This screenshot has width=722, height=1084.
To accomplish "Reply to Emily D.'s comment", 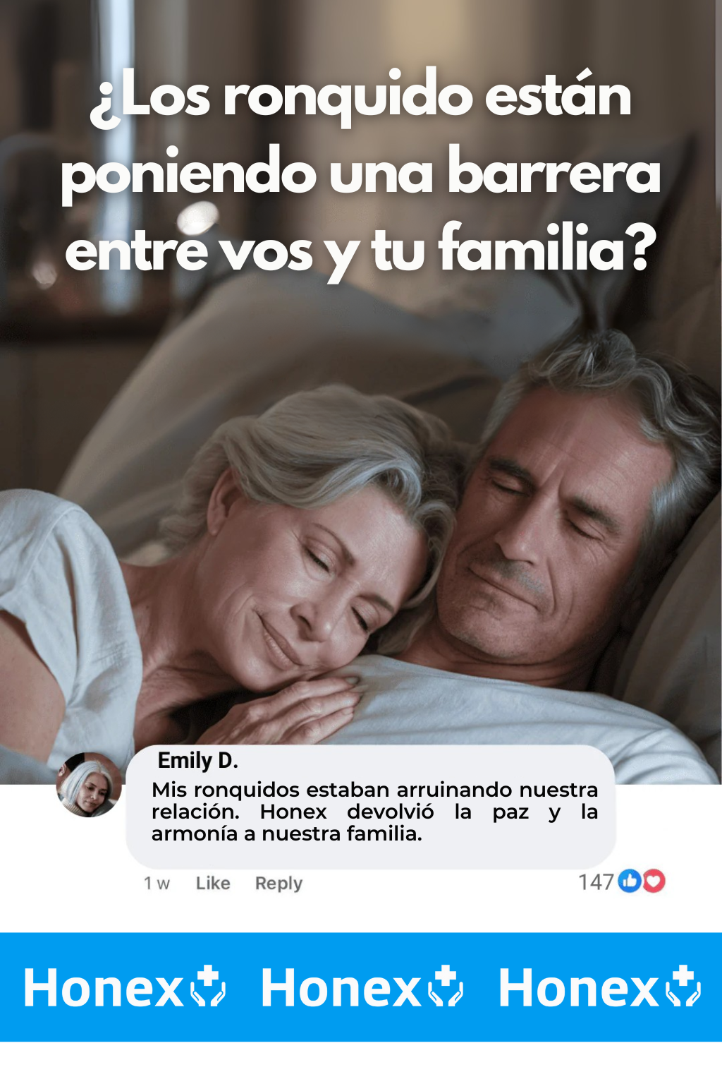I will click(x=279, y=884).
